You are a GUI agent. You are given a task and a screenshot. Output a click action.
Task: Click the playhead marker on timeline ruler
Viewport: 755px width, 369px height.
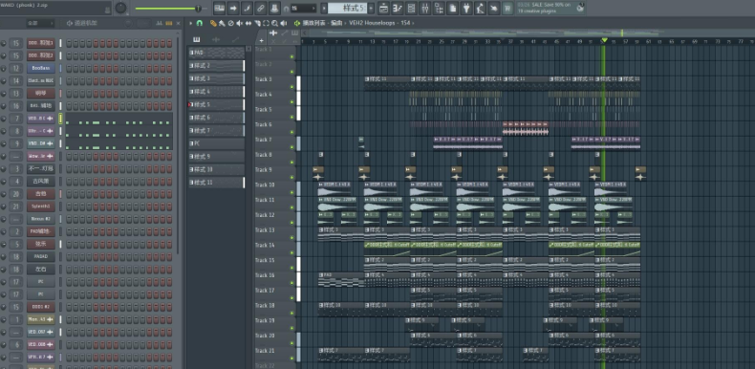pyautogui.click(x=604, y=40)
